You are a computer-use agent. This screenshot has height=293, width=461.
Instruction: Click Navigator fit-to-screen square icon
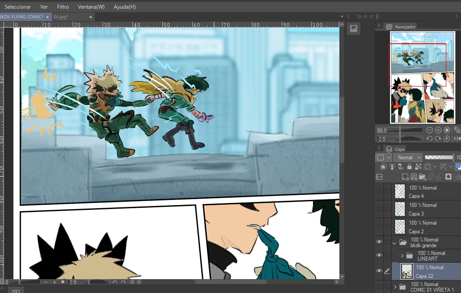[x=447, y=130]
